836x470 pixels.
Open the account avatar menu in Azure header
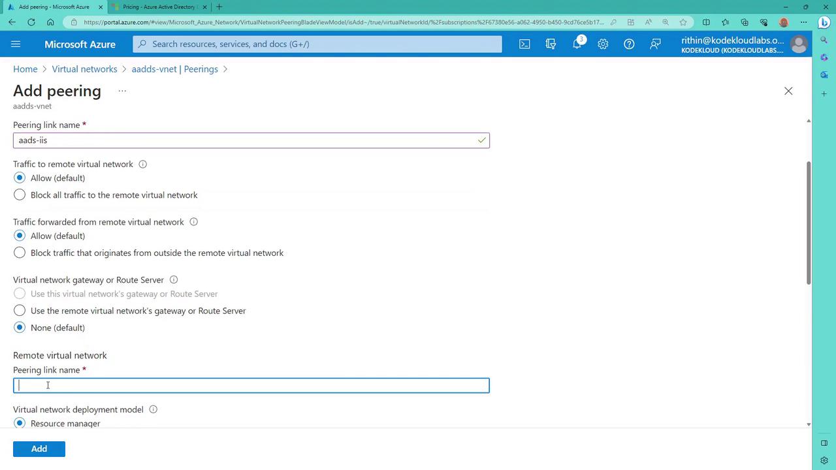[798, 44]
